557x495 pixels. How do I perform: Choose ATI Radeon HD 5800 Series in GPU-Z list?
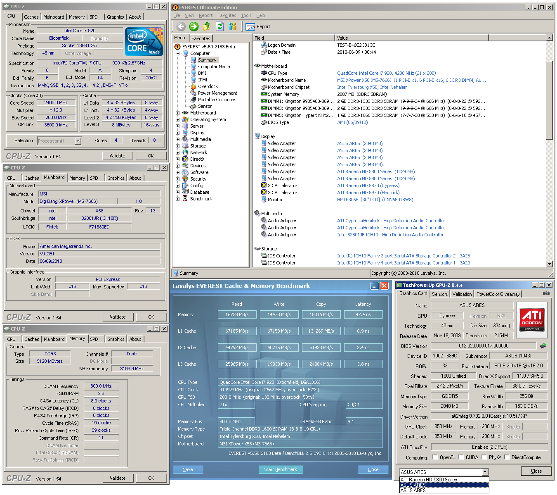[444, 480]
